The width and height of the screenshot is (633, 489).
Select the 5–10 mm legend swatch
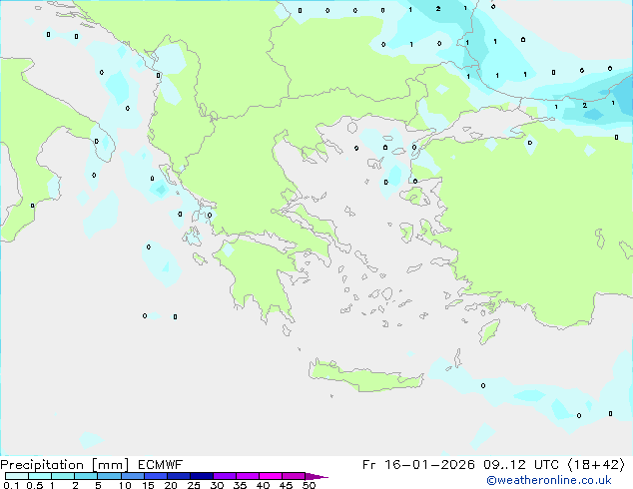pos(109,476)
